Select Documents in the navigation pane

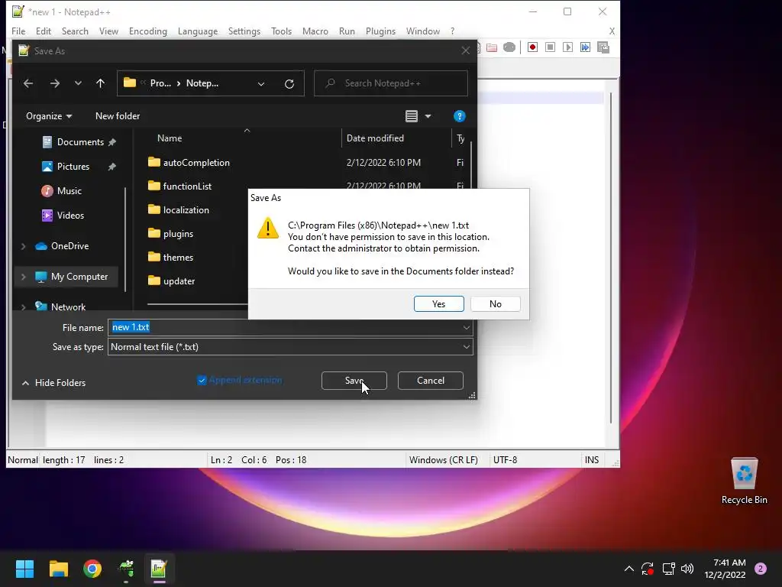coord(79,142)
